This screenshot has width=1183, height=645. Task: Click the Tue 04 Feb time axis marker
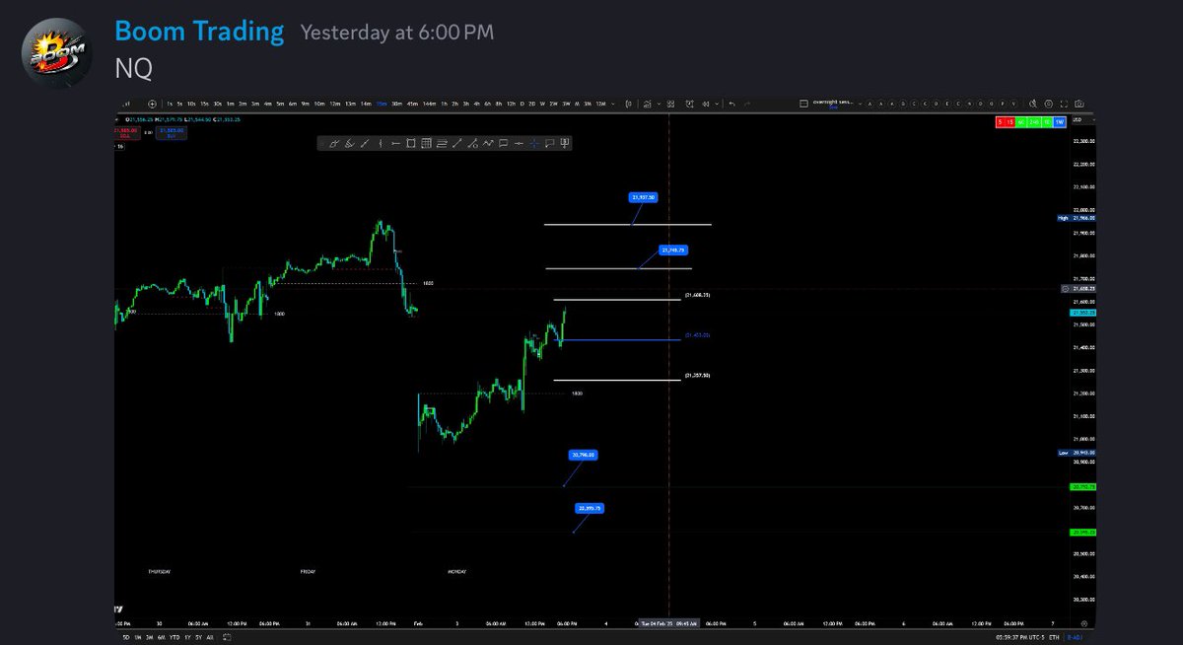668,623
